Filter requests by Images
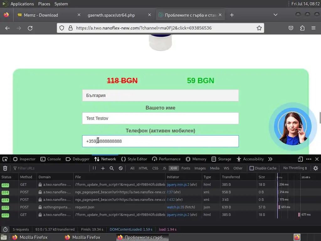 pyautogui.click(x=200, y=168)
